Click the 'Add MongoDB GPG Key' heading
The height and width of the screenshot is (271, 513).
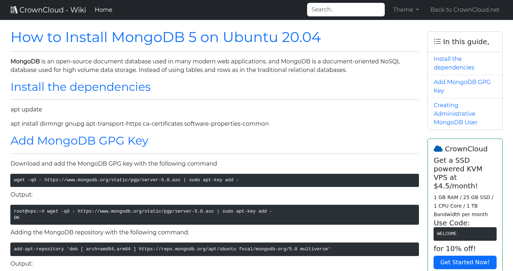click(79, 141)
